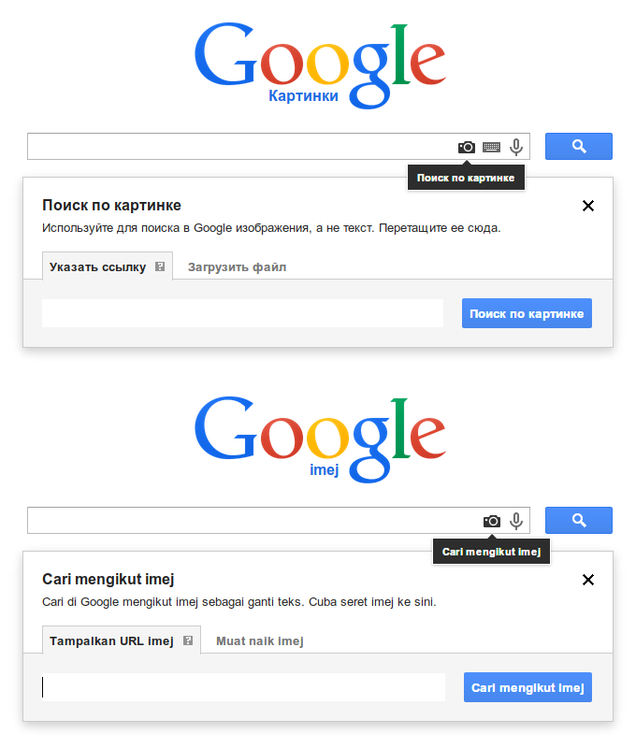636x748 pixels.
Task: Click help icon beside Tampalkan URL imej
Action: point(188,640)
